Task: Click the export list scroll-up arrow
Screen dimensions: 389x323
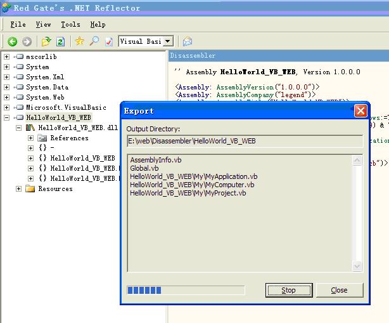Action: point(357,161)
